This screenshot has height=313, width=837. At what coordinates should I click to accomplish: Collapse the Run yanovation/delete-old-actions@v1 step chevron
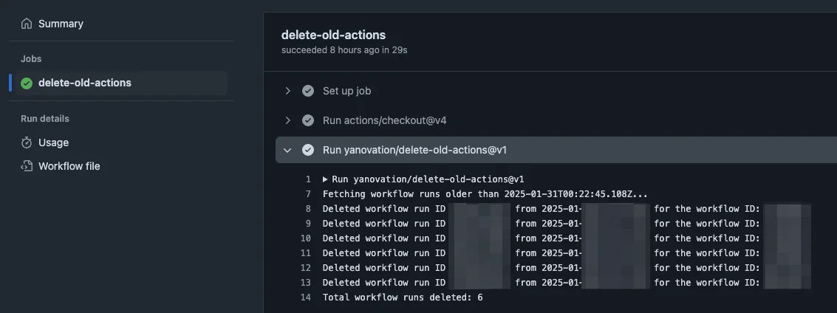point(288,150)
